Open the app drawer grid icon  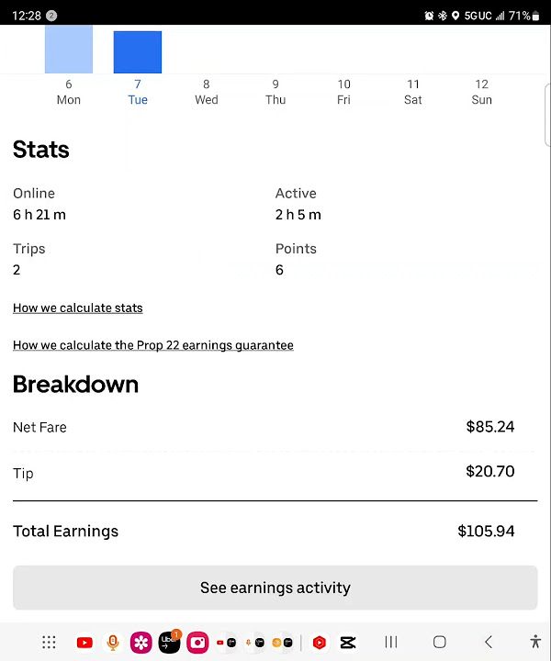coord(49,643)
